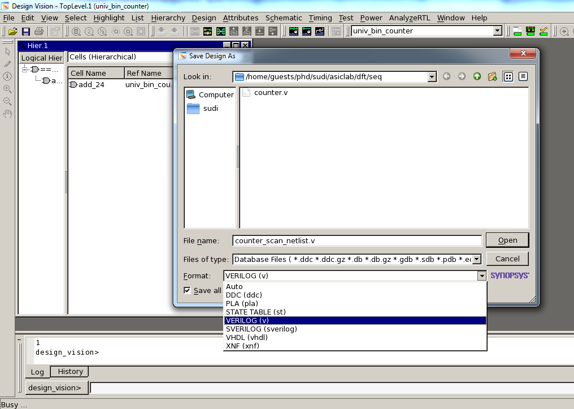Click the endpoint slack histogram icon
The height and width of the screenshot is (409, 574).
click(294, 32)
